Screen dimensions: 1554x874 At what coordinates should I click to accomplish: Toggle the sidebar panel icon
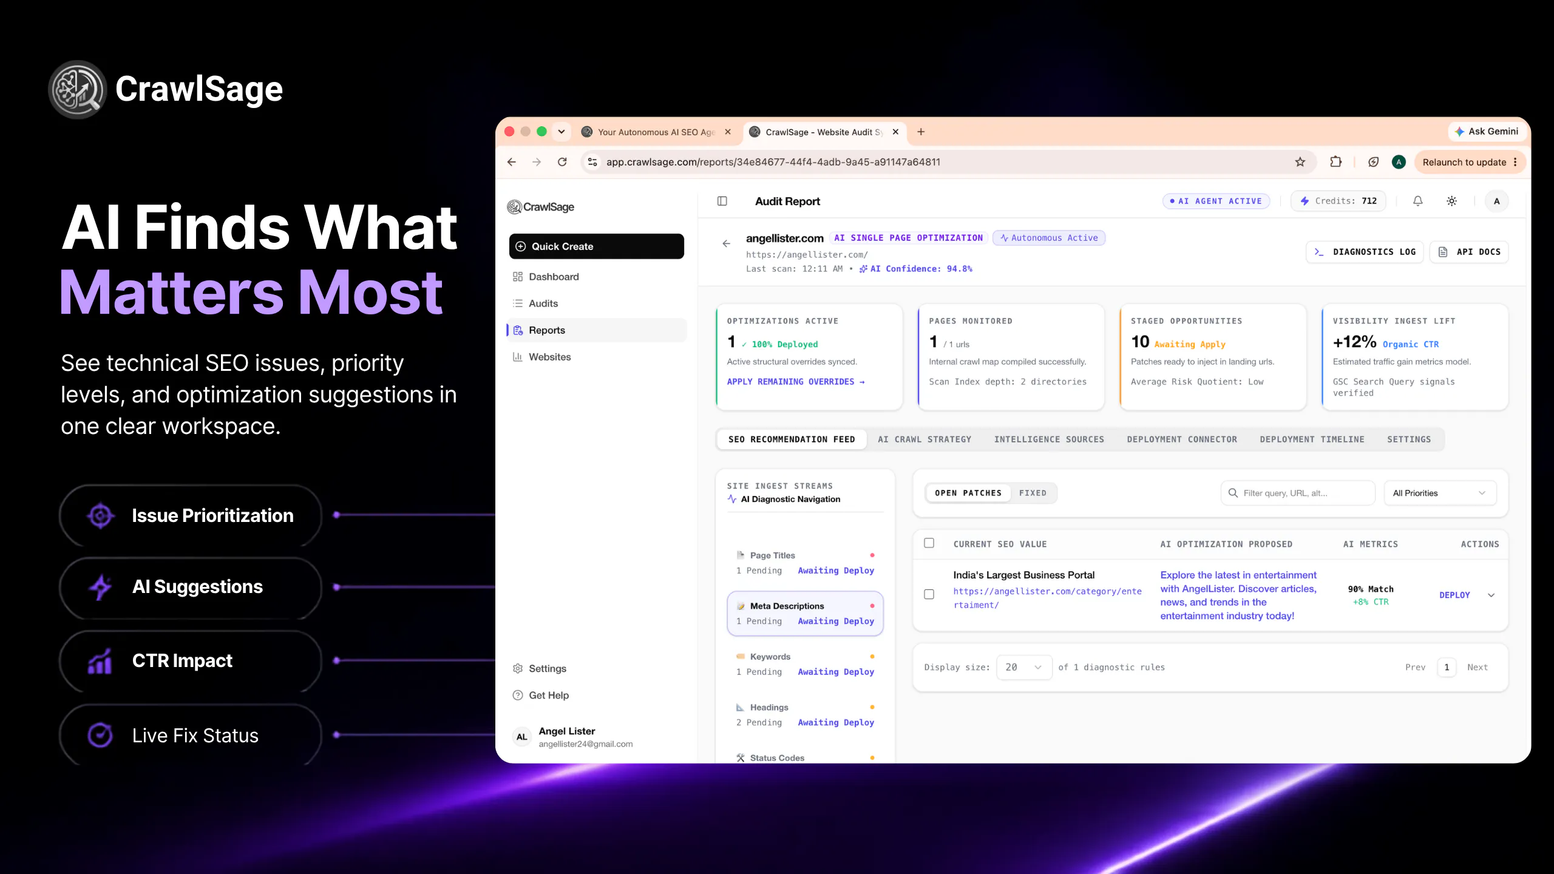(722, 201)
